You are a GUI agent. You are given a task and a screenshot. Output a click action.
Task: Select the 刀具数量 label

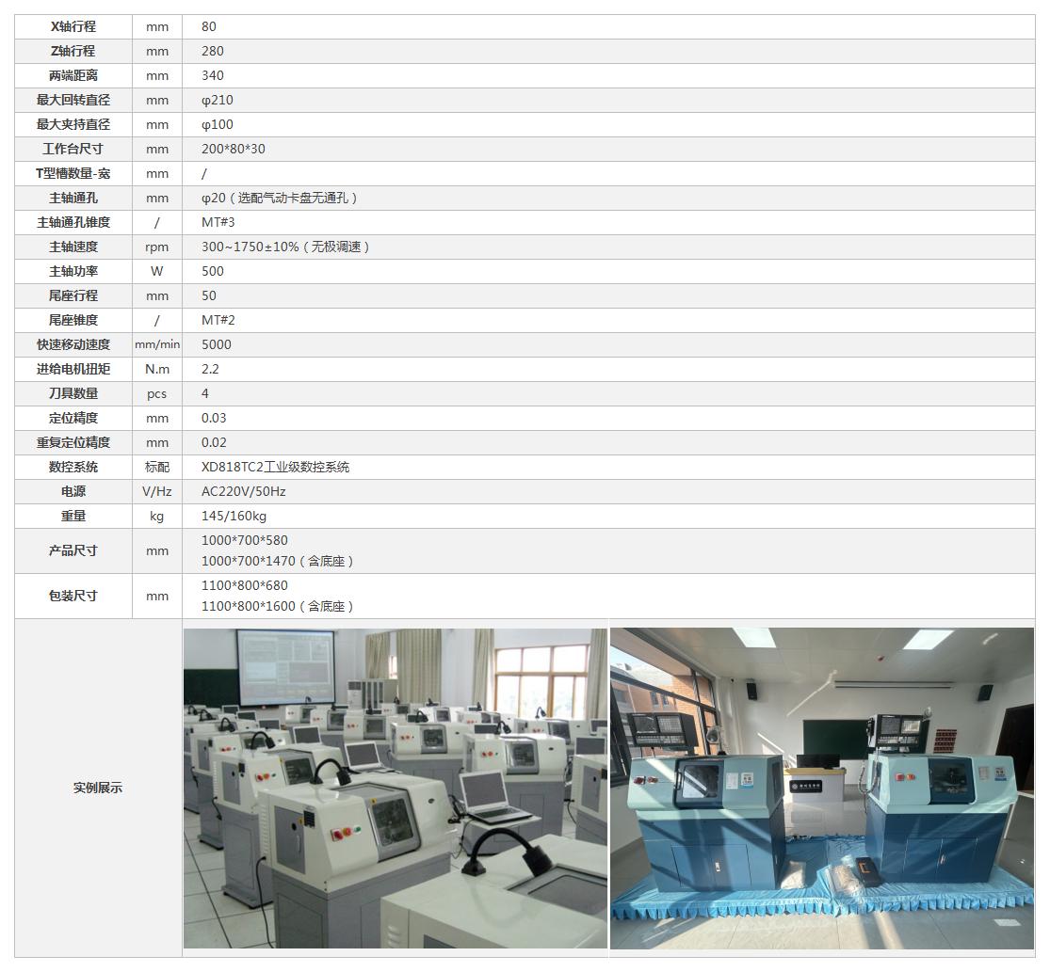pos(73,393)
